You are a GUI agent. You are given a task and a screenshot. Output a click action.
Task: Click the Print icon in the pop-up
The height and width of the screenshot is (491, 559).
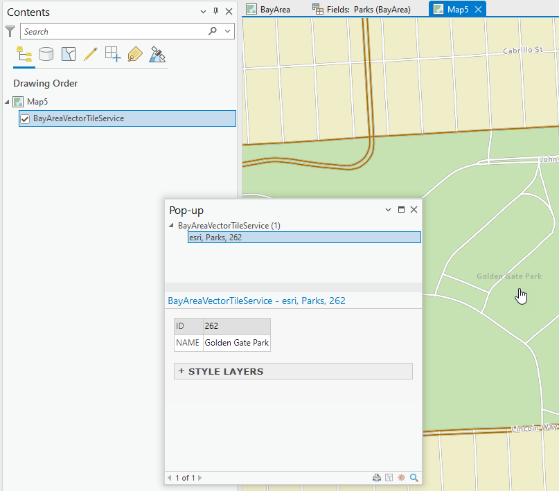click(376, 477)
